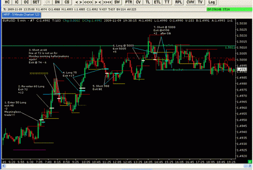
Task: Switch to pointer with the PTR button
Action: point(129,2)
